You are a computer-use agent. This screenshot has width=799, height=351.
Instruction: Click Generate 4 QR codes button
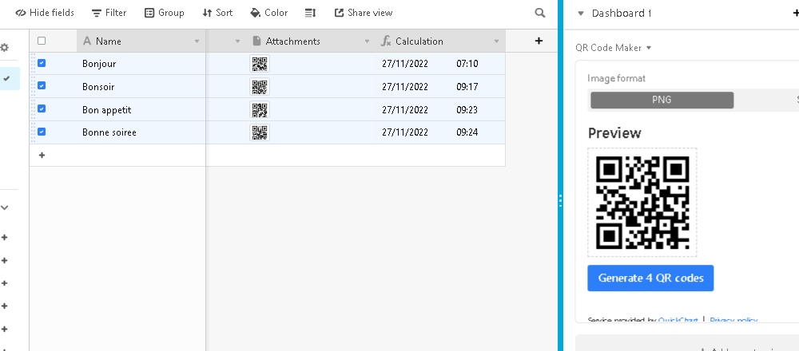pos(650,278)
